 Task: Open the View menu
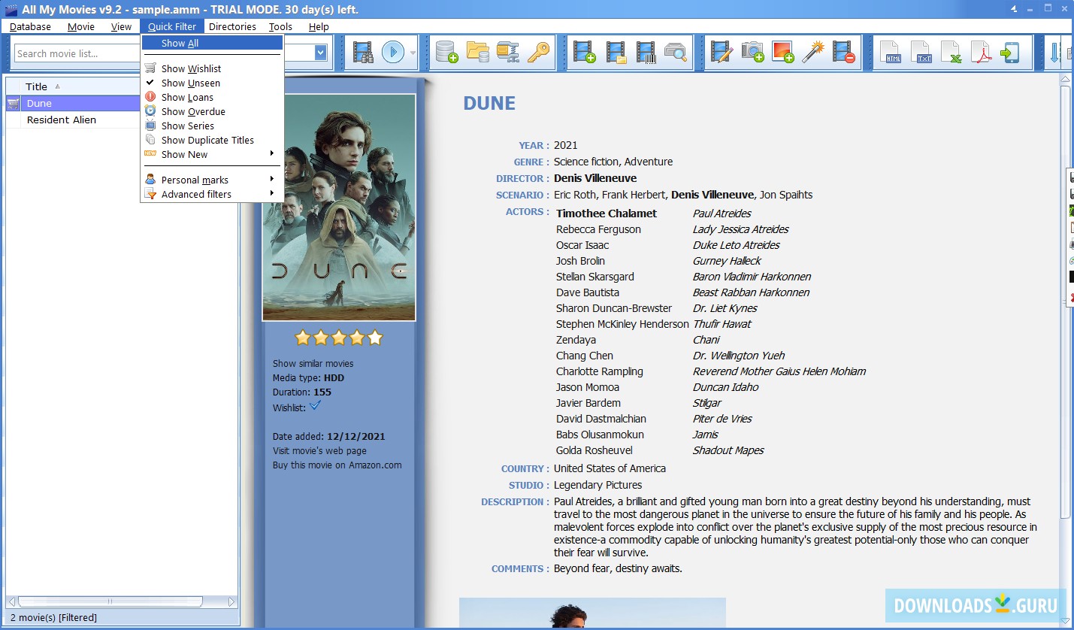click(121, 26)
